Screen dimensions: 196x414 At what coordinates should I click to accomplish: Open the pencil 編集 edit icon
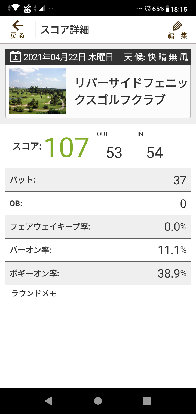[x=177, y=30]
